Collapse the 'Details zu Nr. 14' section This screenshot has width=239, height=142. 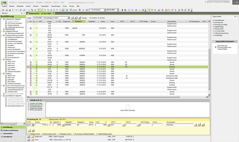28,100
